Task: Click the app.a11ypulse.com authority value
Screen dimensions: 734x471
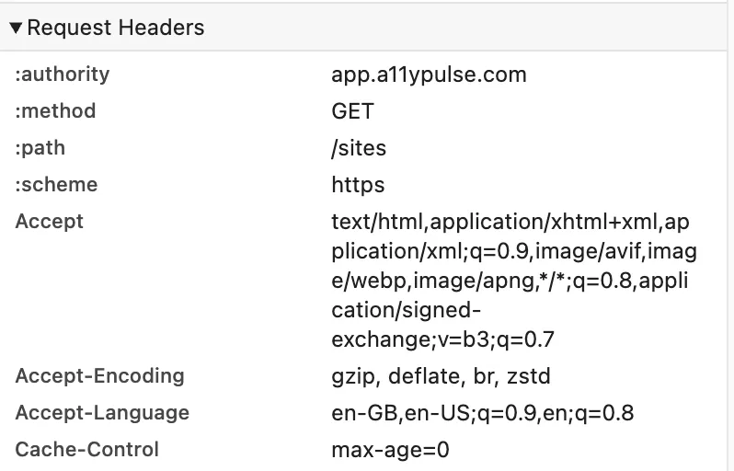Action: point(429,75)
